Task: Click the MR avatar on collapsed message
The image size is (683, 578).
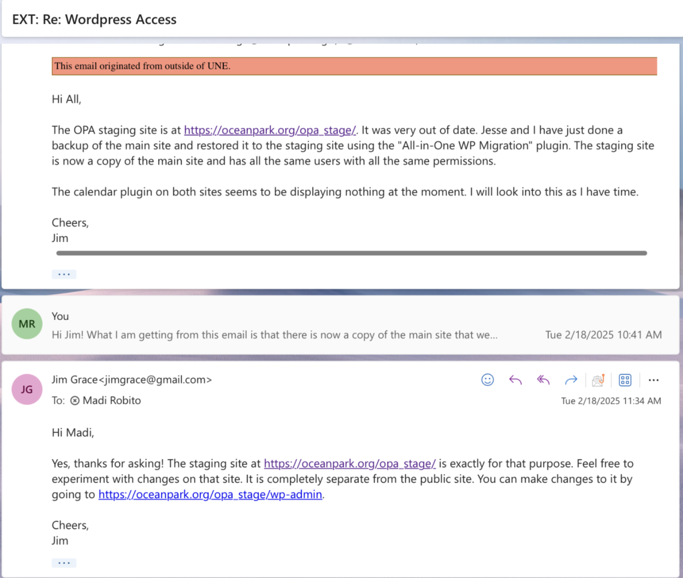Action: pos(27,325)
